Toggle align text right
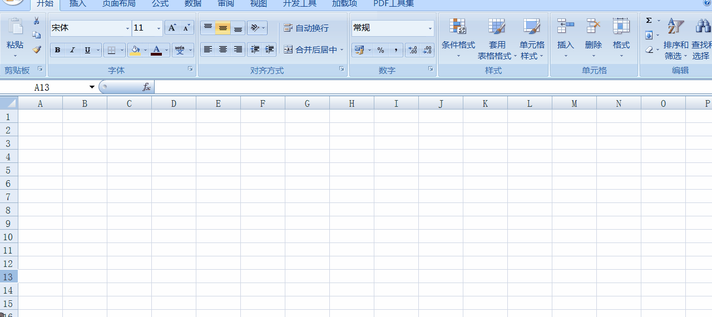 [238, 49]
